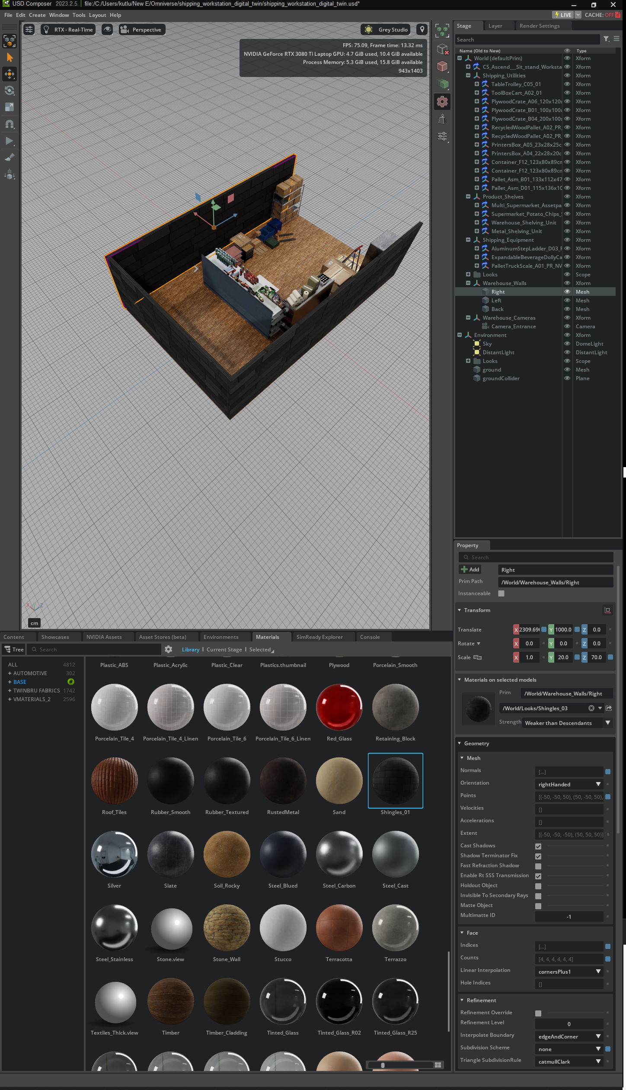Screen dimensions: 626x1090
Task: Open the Orientation rightHanded dropdown
Action: pos(569,784)
